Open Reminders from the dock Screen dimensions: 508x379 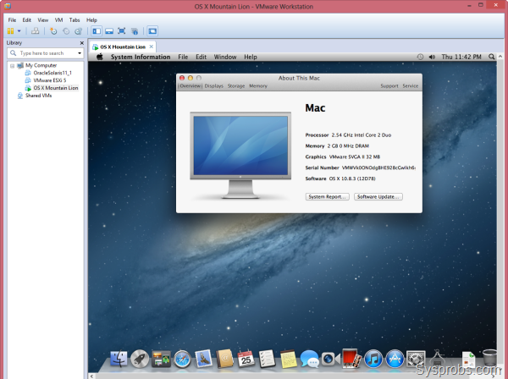pyautogui.click(x=267, y=359)
